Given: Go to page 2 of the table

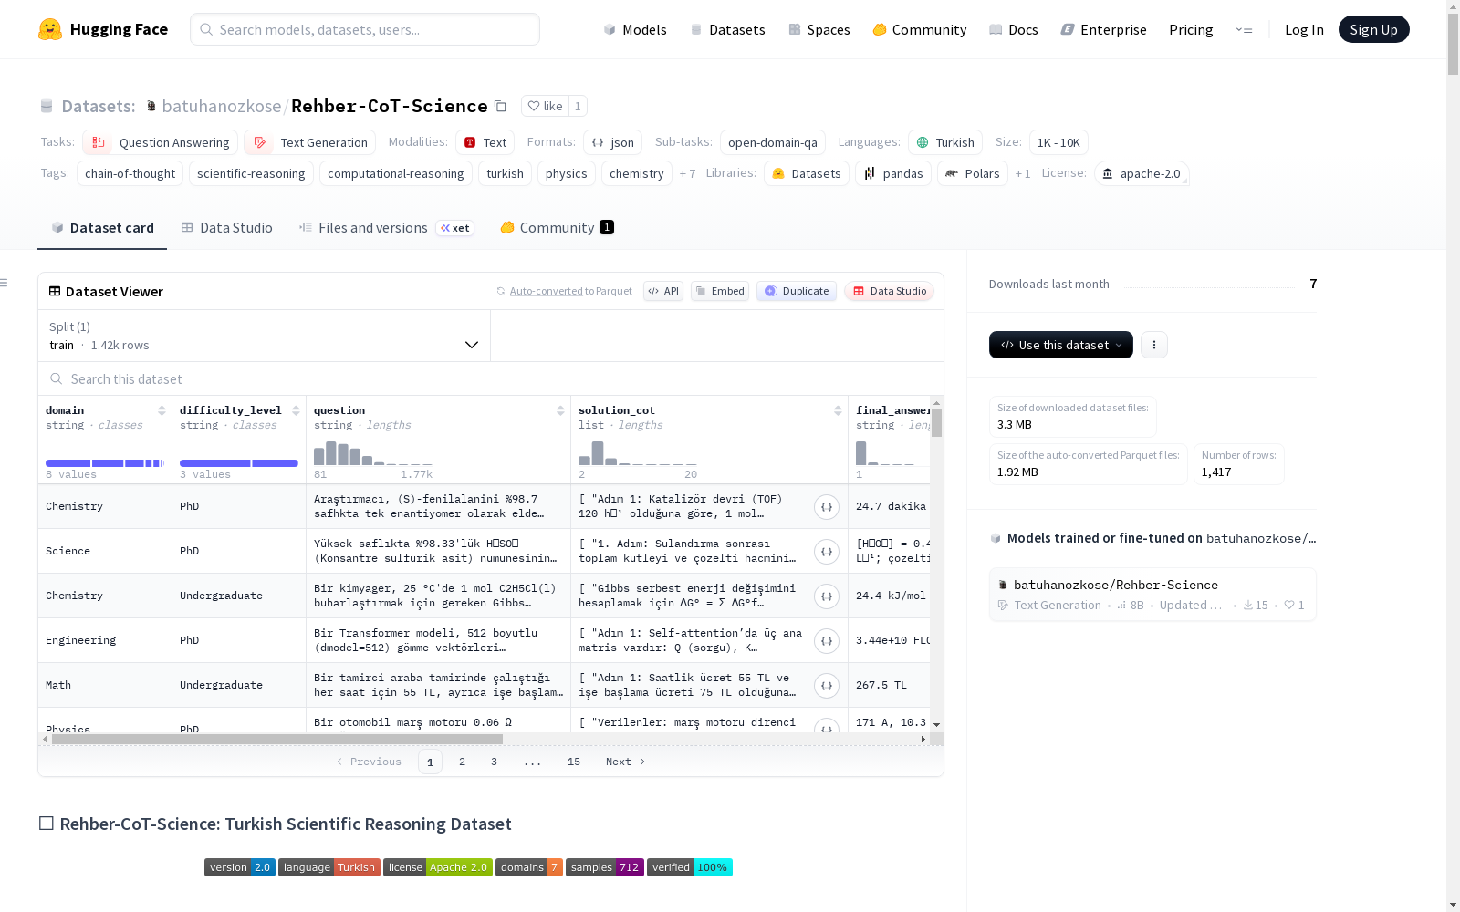Looking at the screenshot, I should pyautogui.click(x=462, y=762).
